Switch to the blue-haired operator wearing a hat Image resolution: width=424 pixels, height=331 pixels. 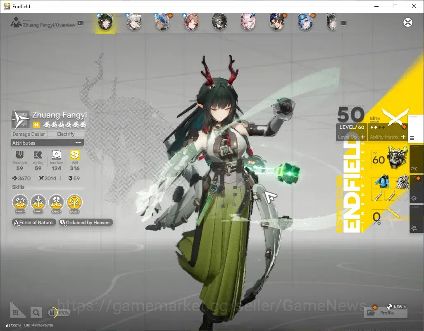305,22
